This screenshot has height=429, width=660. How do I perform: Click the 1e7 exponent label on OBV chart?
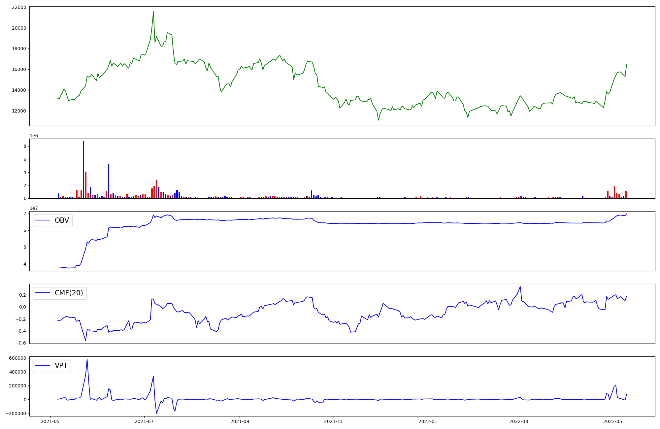(34, 208)
